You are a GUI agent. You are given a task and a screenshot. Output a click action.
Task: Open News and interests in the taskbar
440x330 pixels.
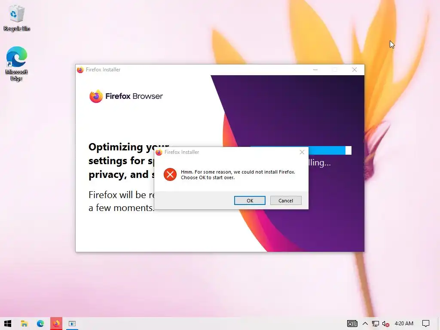click(352, 324)
